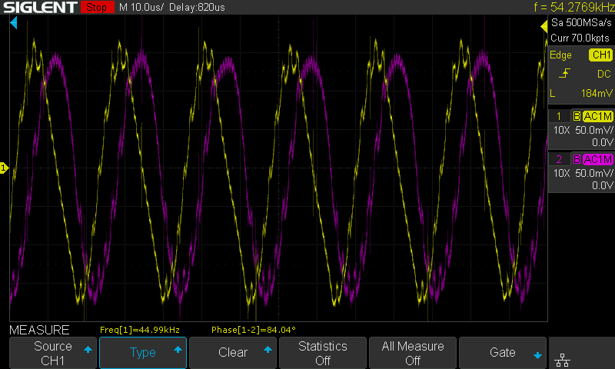615x369 pixels.
Task: Toggle Statistics Off softkey
Action: click(323, 353)
